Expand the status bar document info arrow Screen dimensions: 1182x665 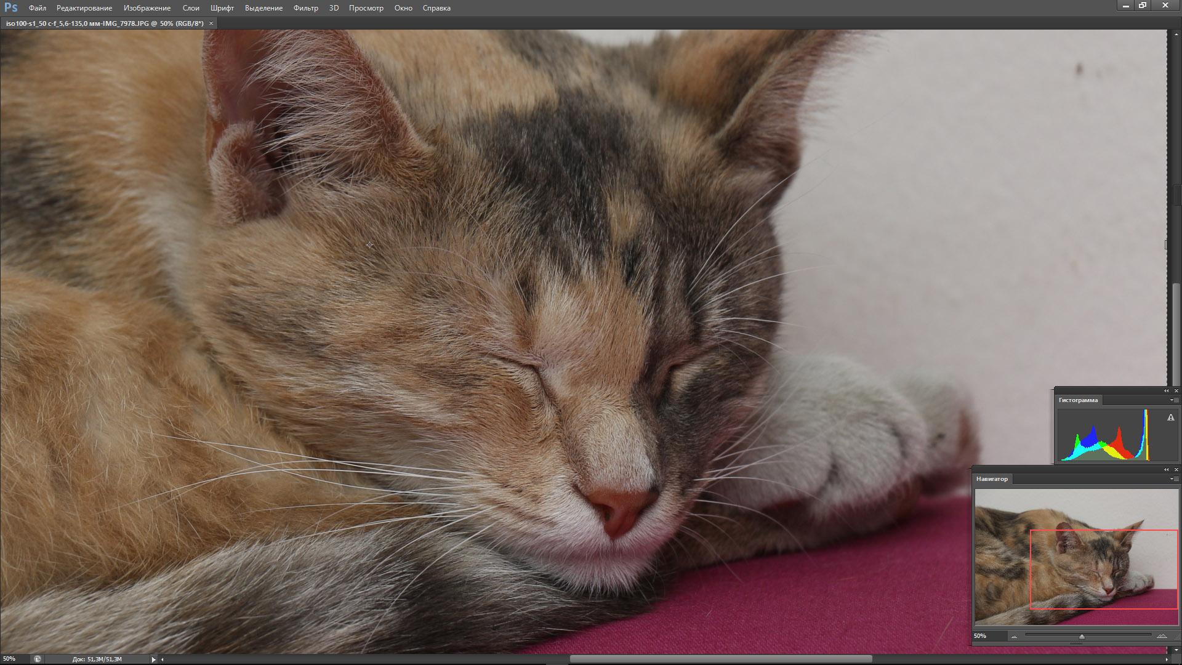[153, 659]
